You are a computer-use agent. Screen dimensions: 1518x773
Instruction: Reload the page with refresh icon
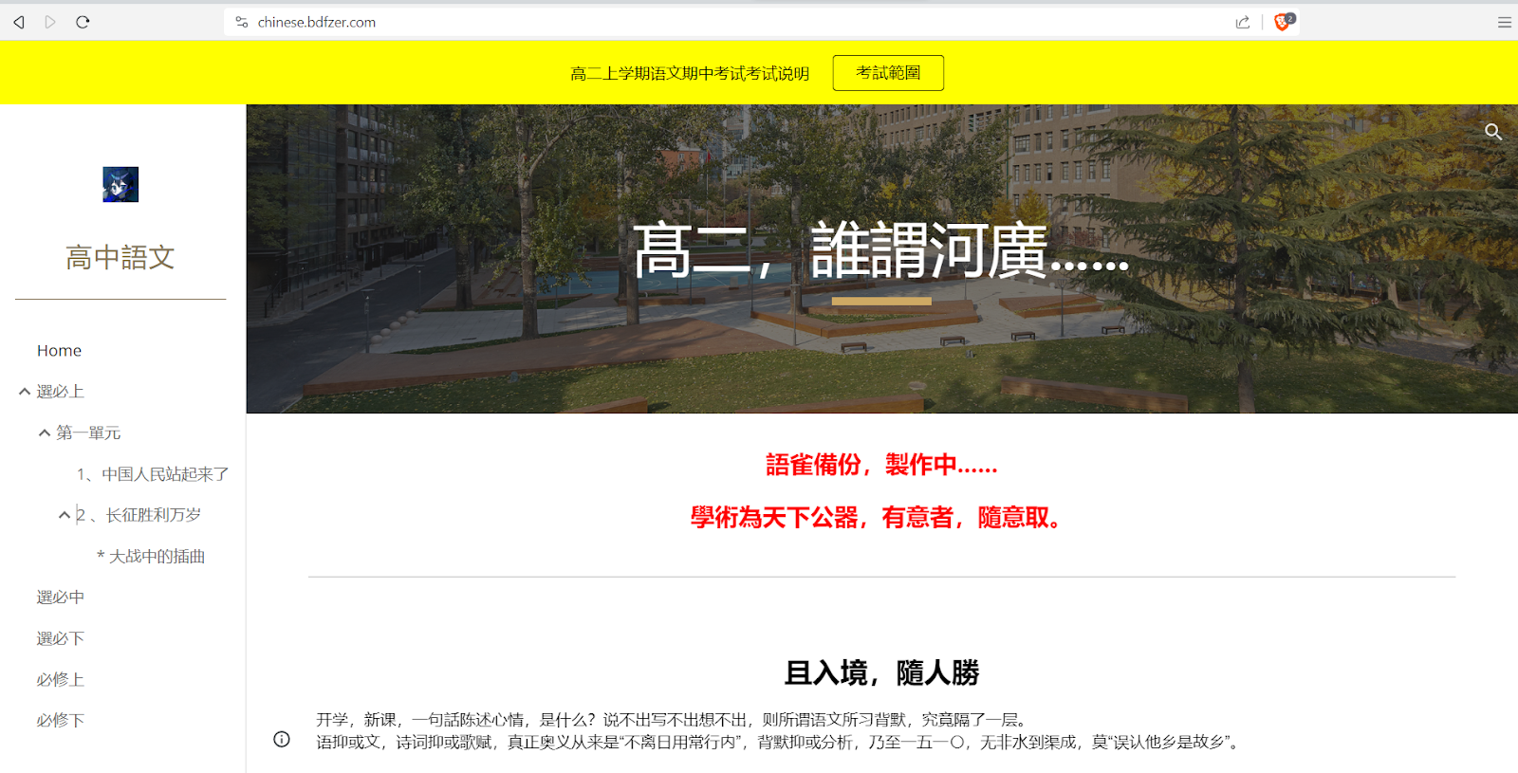[83, 22]
